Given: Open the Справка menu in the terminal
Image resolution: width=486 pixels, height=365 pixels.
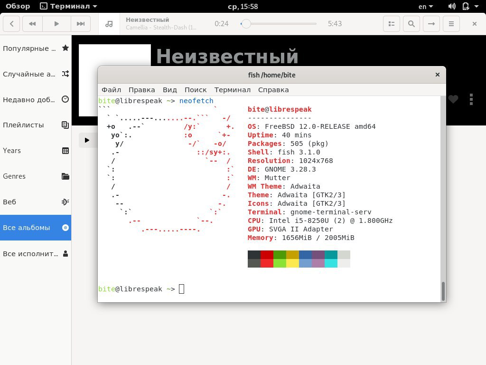Looking at the screenshot, I should 273,90.
